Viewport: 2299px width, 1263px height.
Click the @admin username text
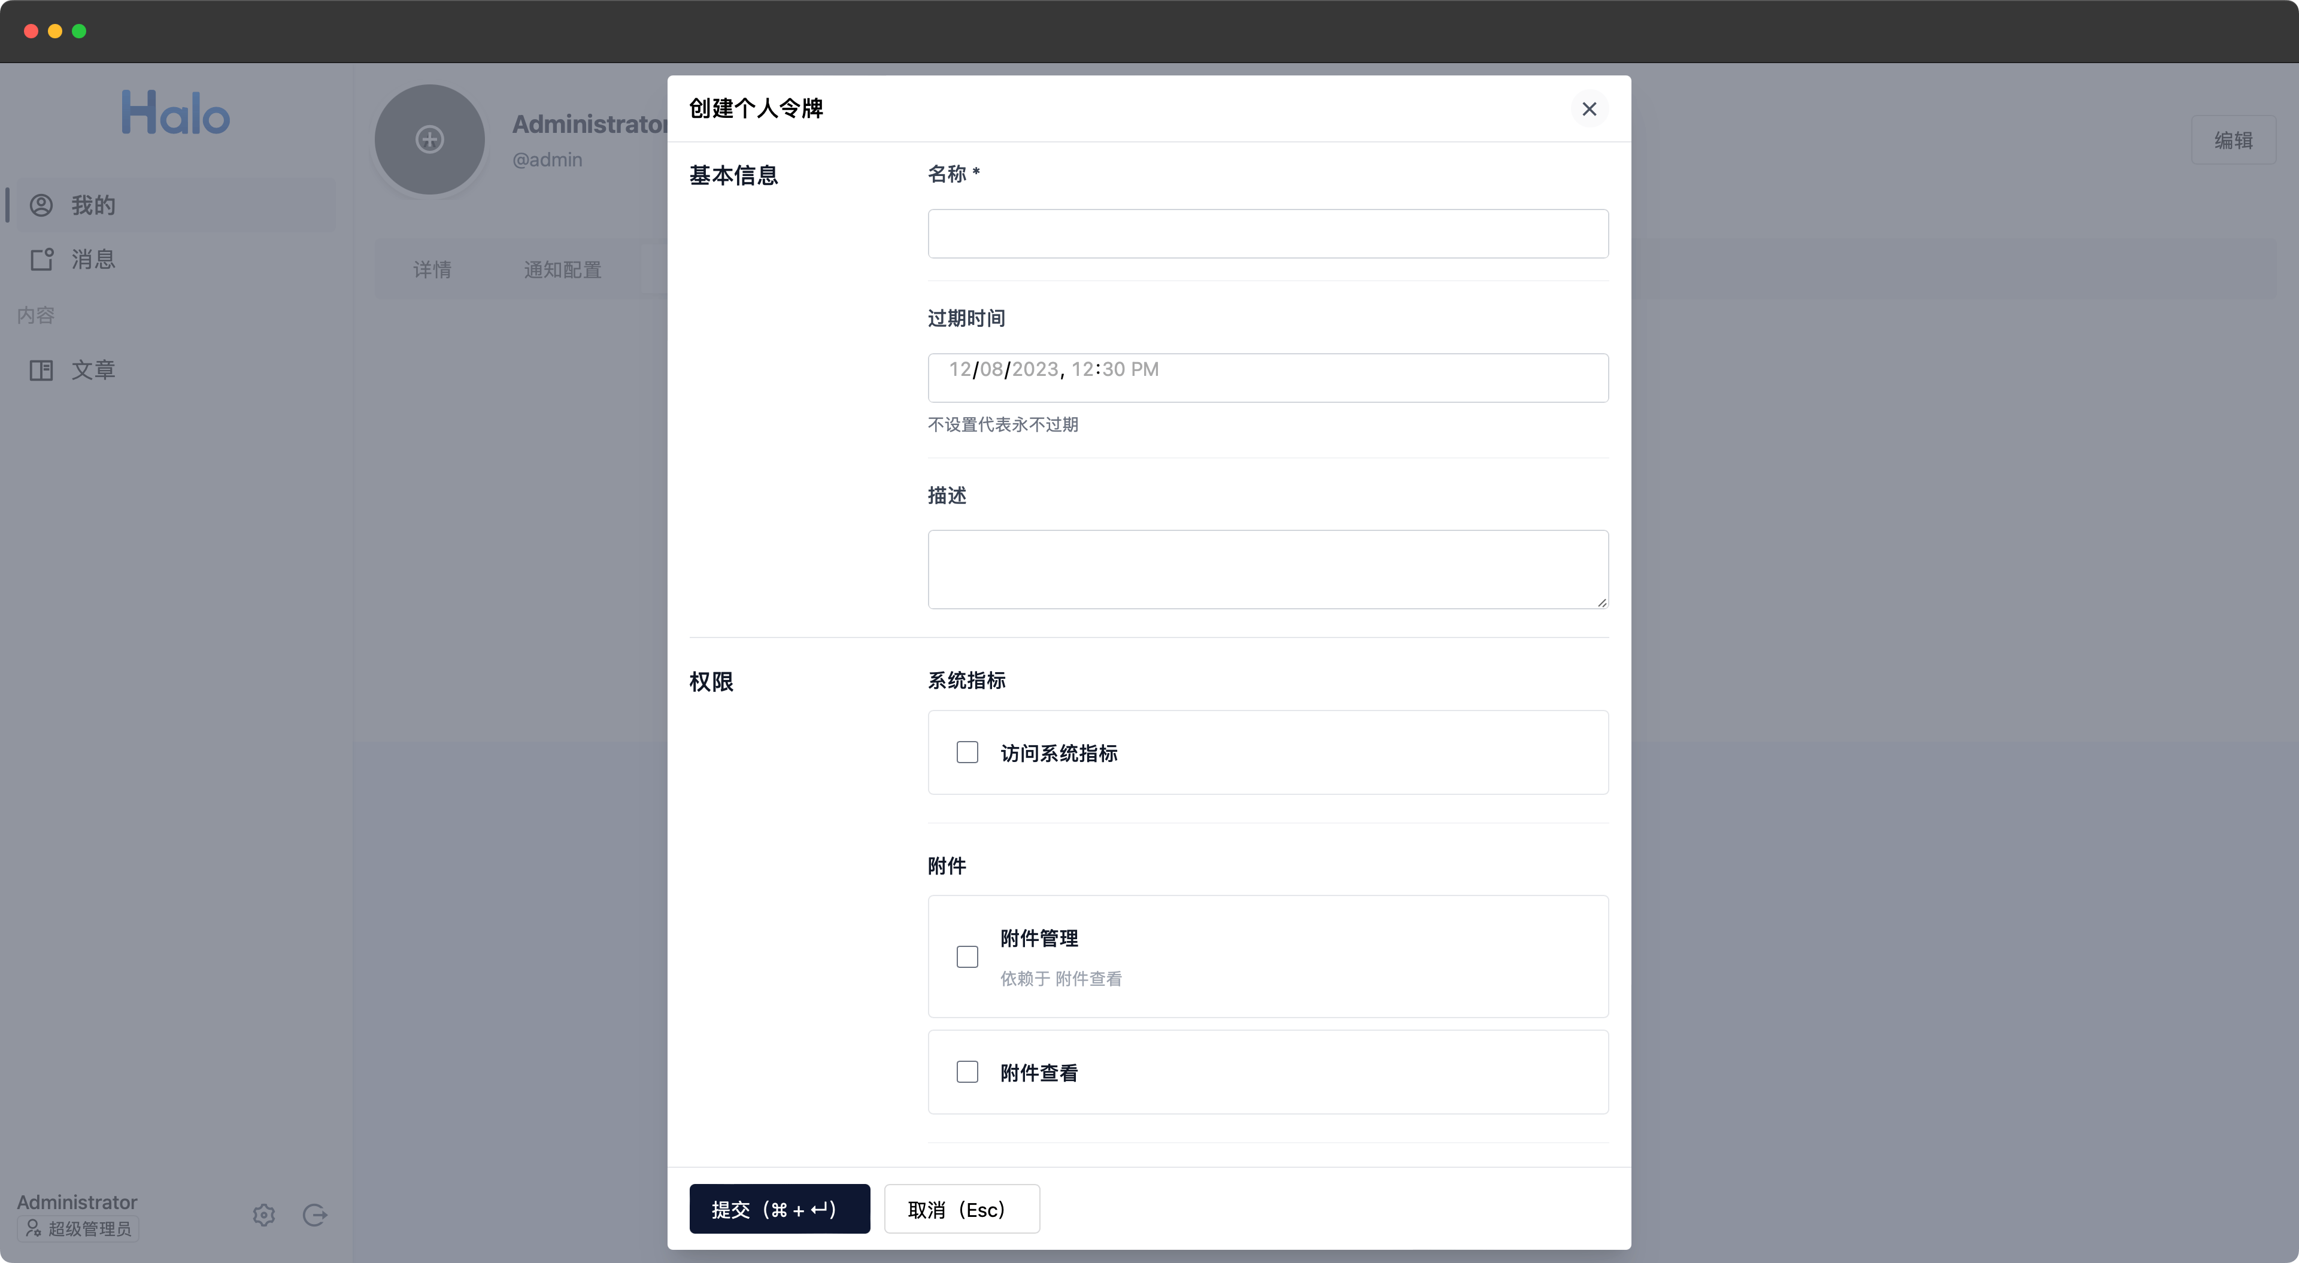547,160
